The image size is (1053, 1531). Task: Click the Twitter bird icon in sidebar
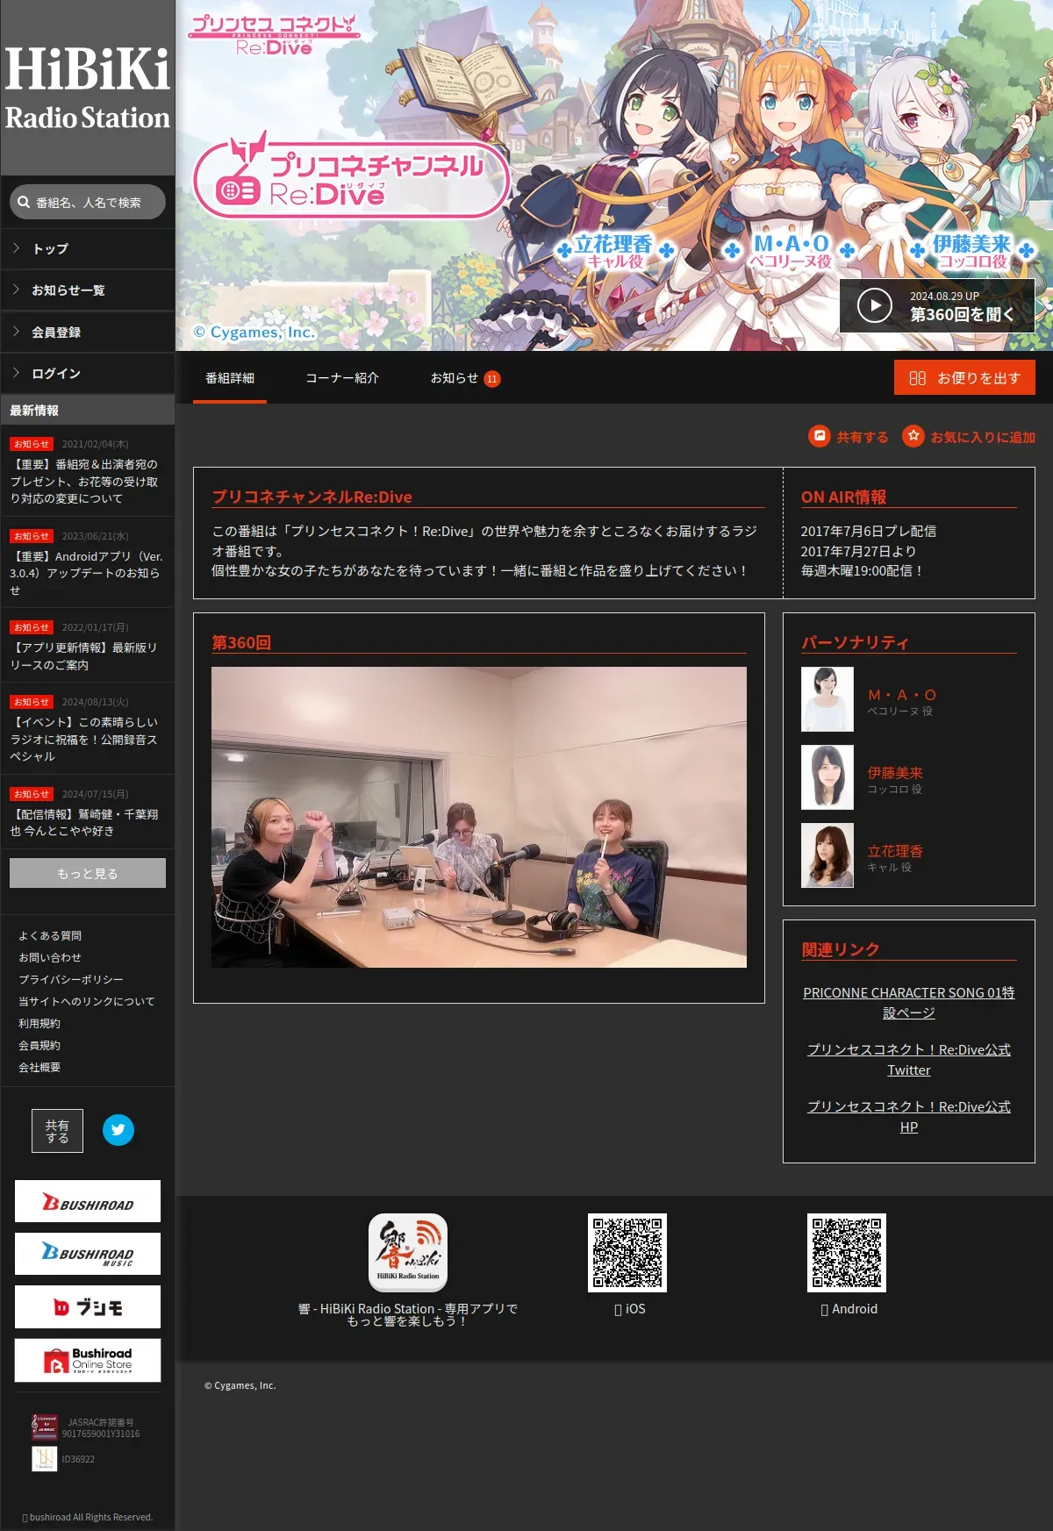coord(118,1130)
